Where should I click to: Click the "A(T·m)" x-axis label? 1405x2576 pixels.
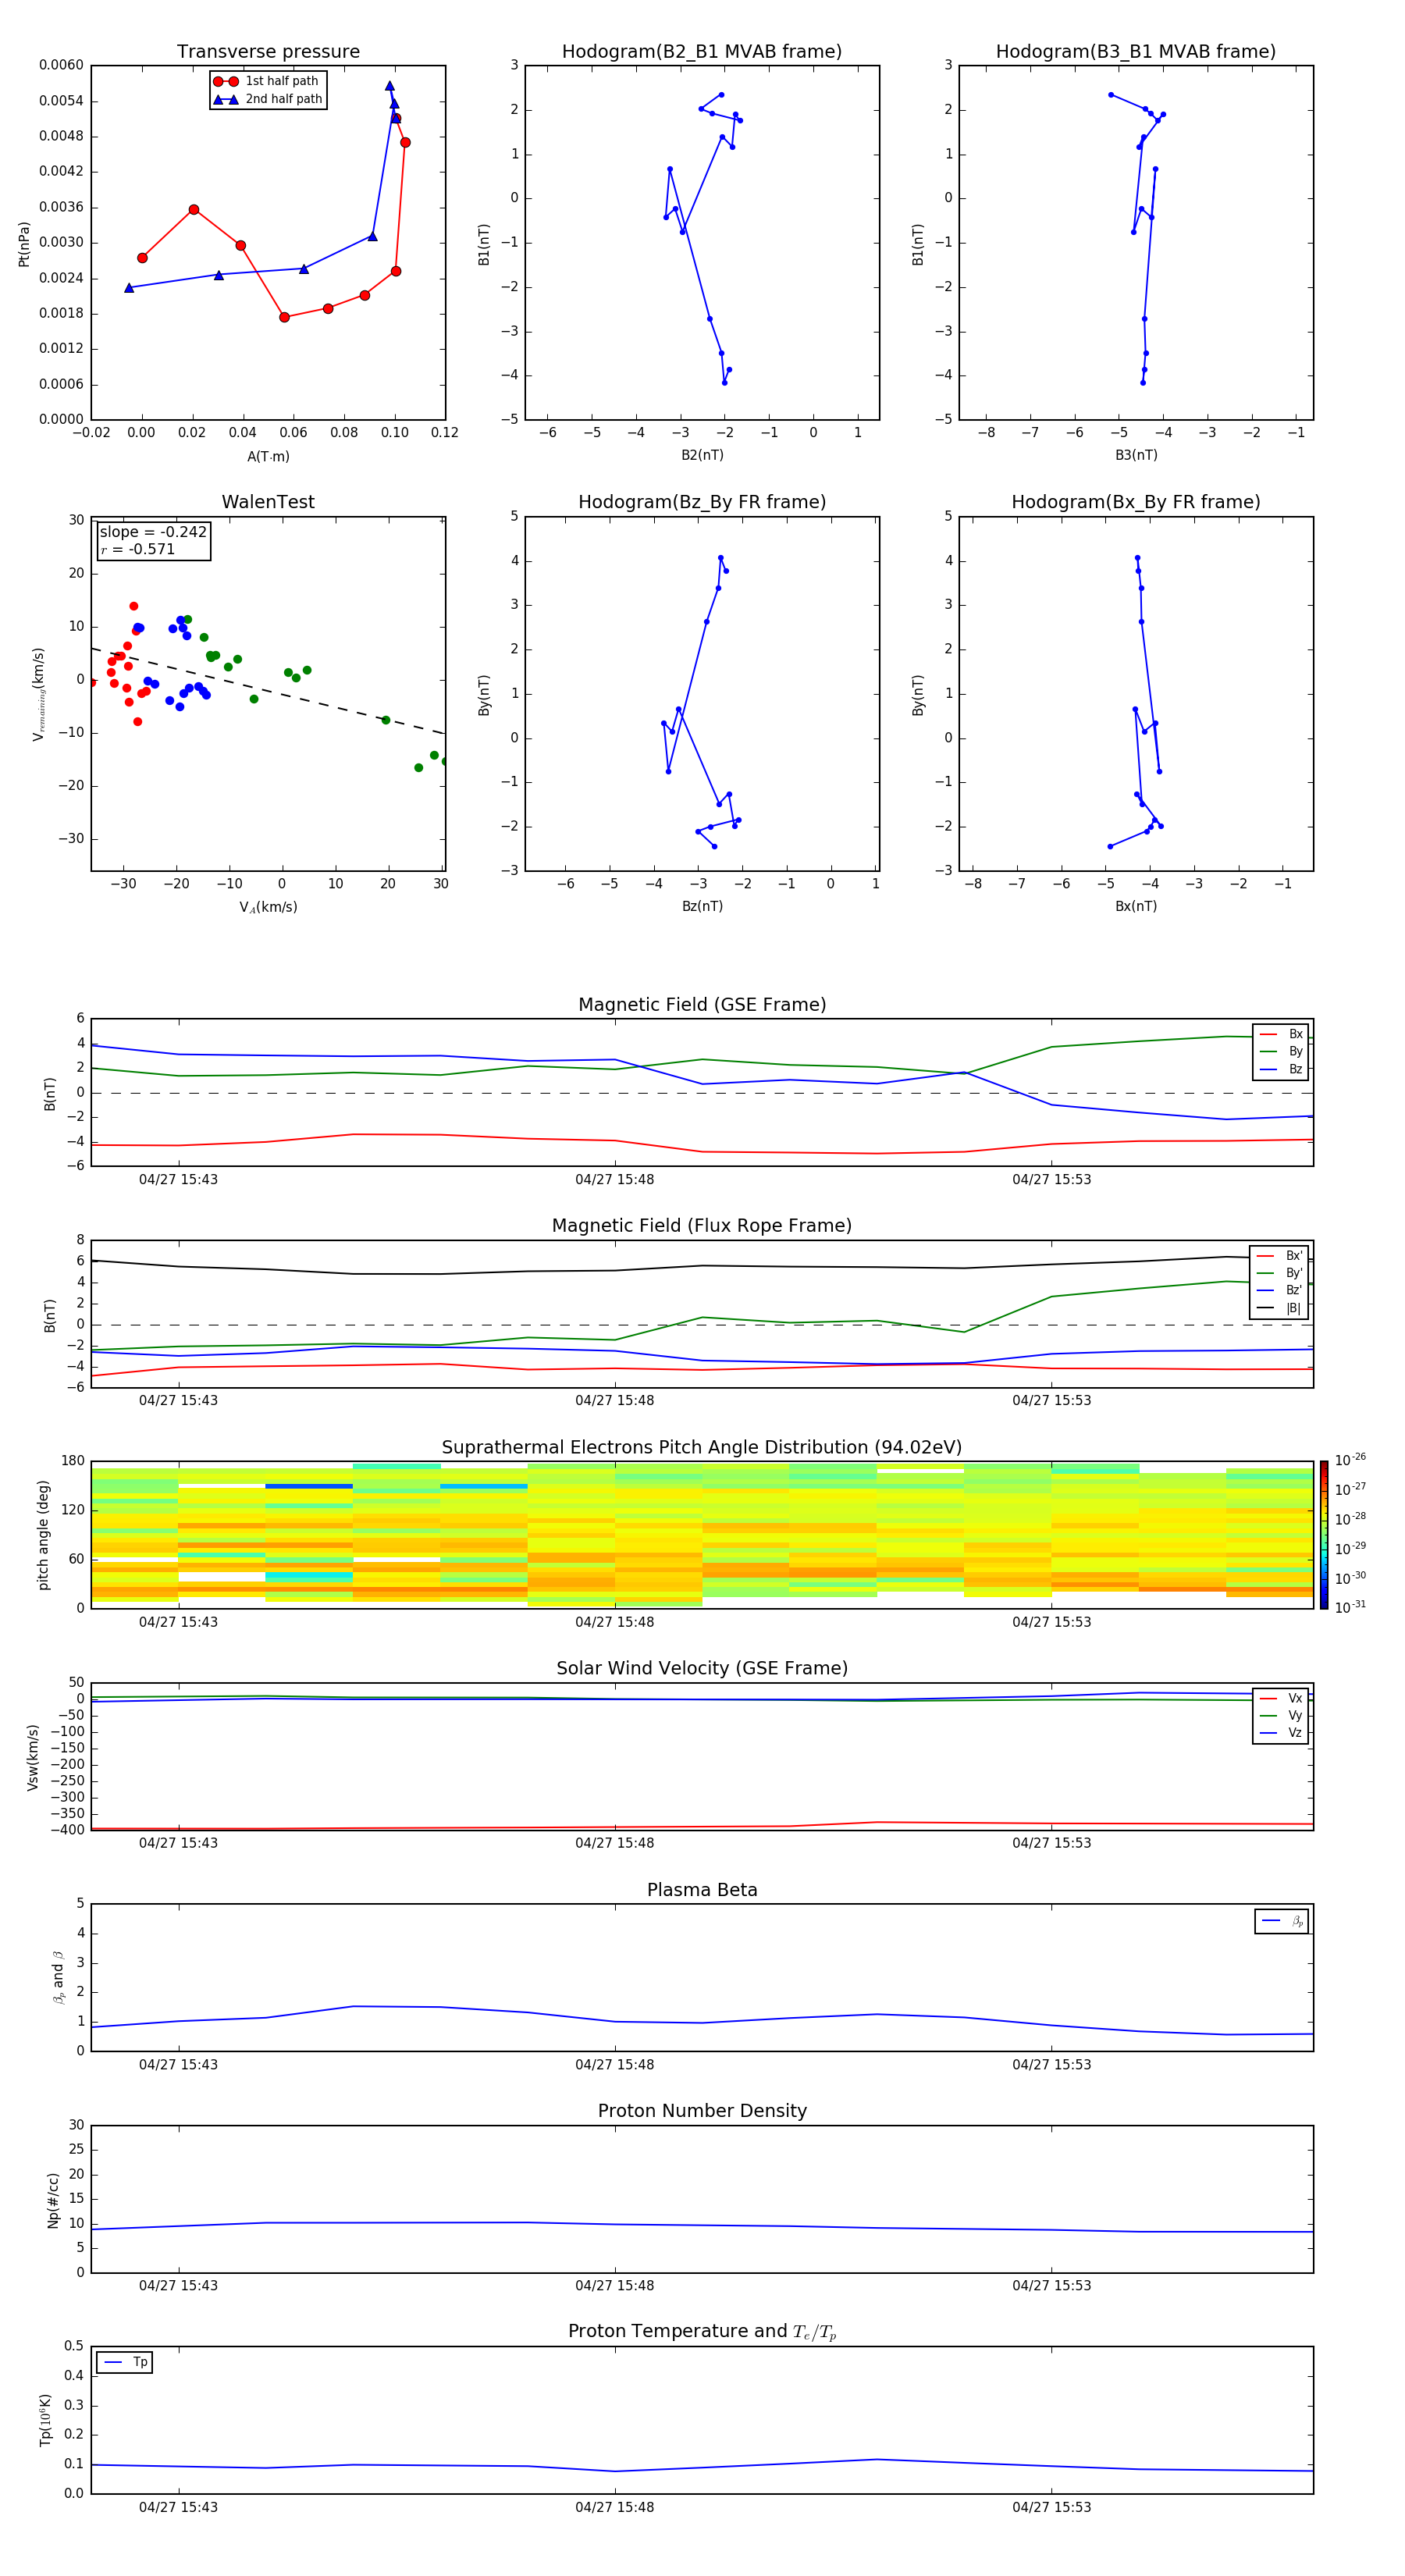click(x=268, y=456)
